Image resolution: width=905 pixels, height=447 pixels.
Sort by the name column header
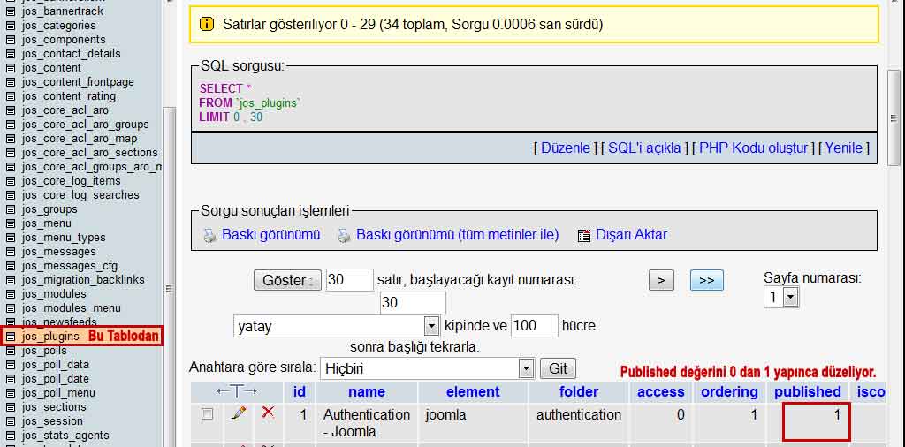tap(367, 392)
